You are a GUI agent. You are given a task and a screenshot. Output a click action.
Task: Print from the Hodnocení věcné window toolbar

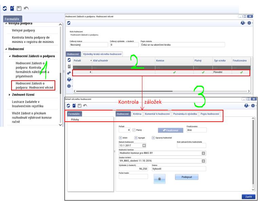pos(243,23)
